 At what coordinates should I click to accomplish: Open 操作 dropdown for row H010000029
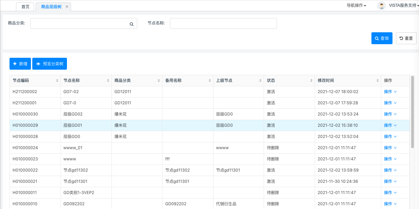pyautogui.click(x=390, y=125)
